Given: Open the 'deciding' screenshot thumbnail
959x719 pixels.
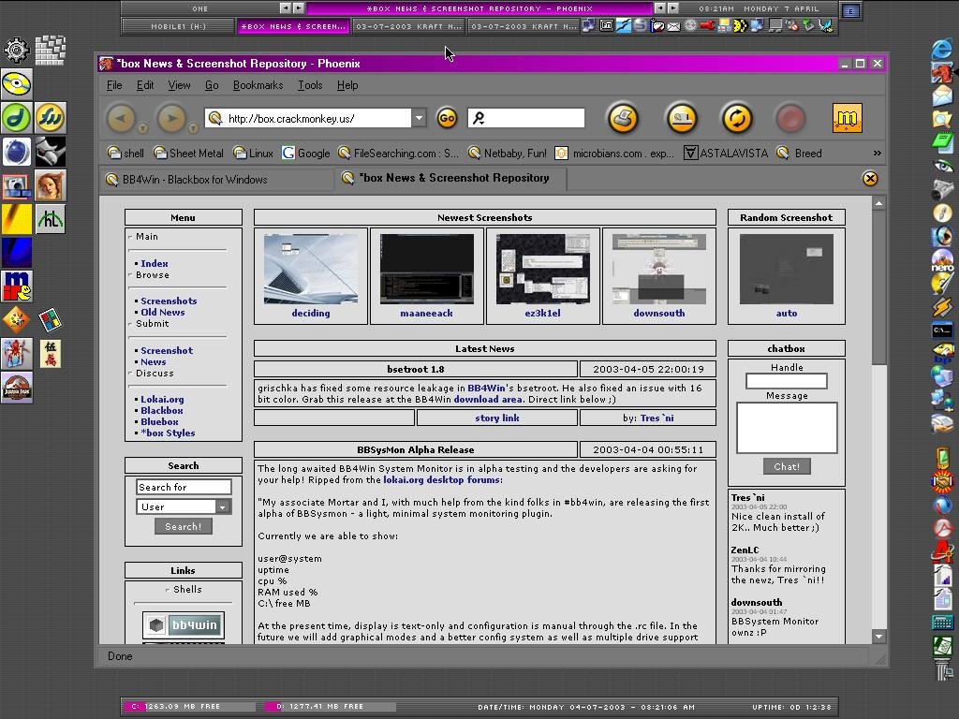Looking at the screenshot, I should [x=311, y=269].
